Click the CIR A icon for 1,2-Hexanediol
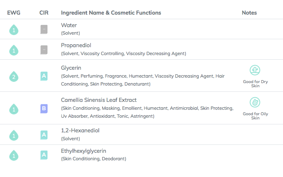The height and width of the screenshot is (177, 283). (44, 135)
